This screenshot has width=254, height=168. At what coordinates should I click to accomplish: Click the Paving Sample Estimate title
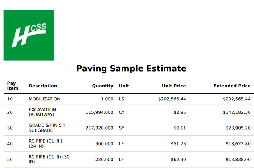[131, 69]
